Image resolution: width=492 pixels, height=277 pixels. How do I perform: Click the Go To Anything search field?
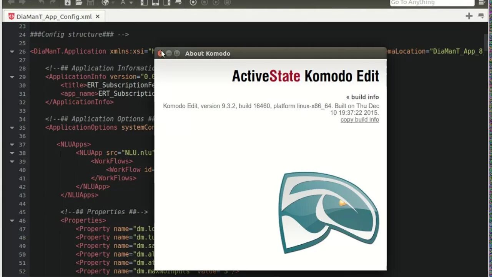(432, 3)
